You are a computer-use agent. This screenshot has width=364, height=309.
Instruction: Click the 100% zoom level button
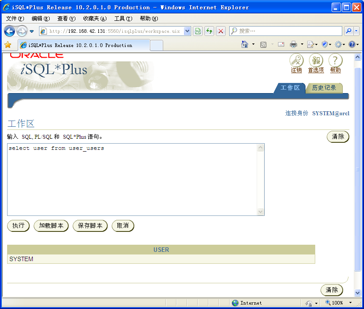334,303
